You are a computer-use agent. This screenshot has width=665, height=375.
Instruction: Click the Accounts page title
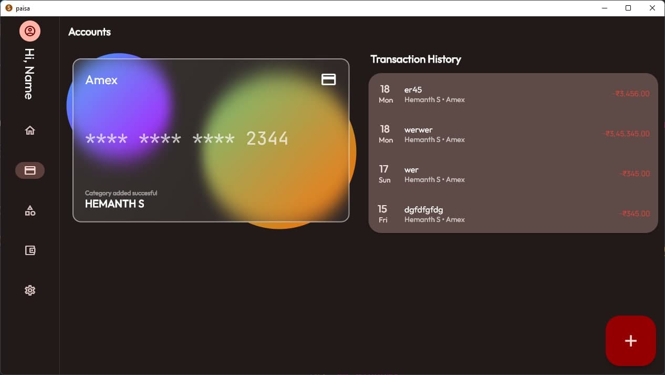pyautogui.click(x=89, y=32)
